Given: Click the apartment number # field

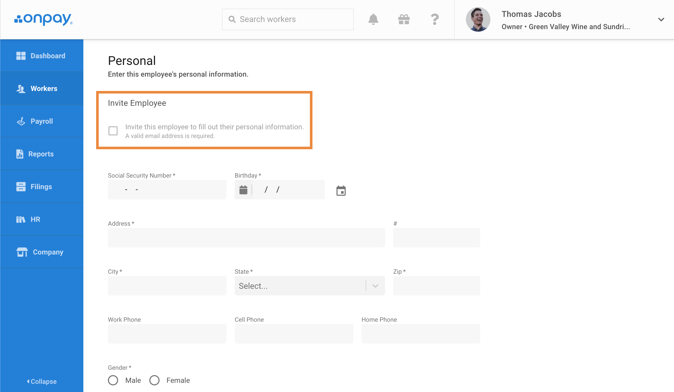Looking at the screenshot, I should [436, 238].
